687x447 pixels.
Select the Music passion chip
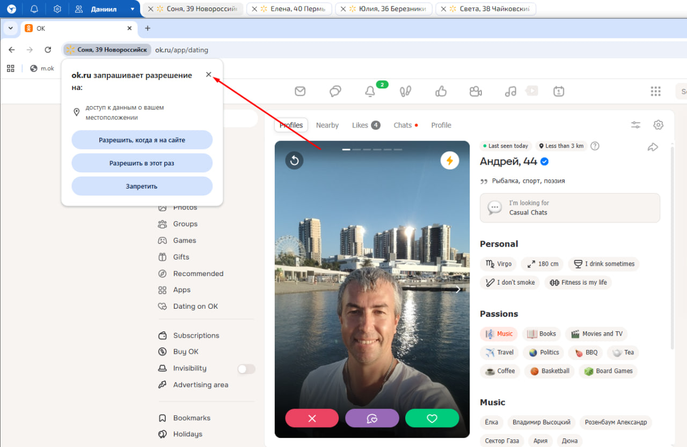(499, 334)
